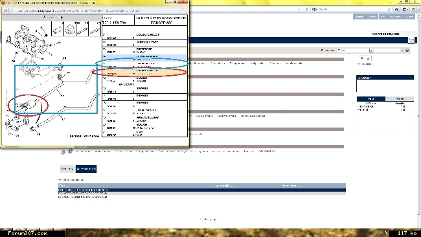
Task: Click the magnifier button of the browser search box
Action: [x=389, y=10]
